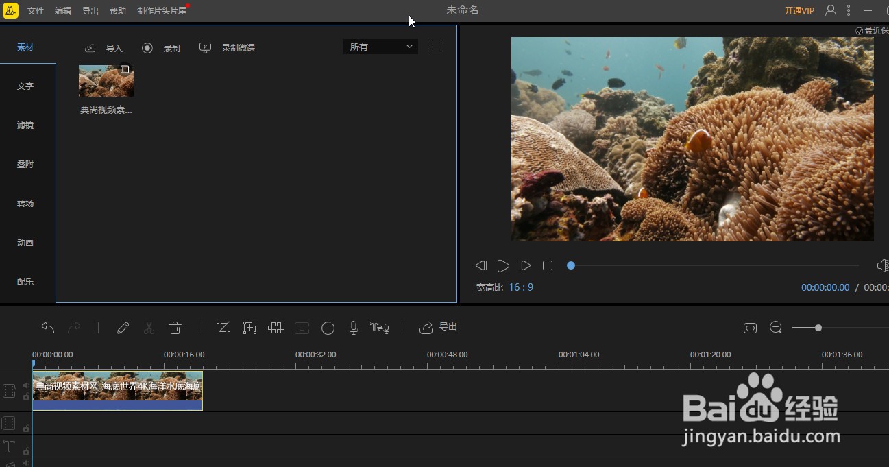889x467 pixels.
Task: Delete selected clip with trash icon
Action: point(175,328)
